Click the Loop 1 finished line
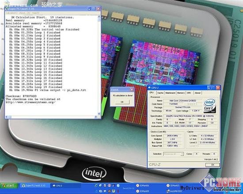The width and height of the screenshot is (243, 194). 35,33
